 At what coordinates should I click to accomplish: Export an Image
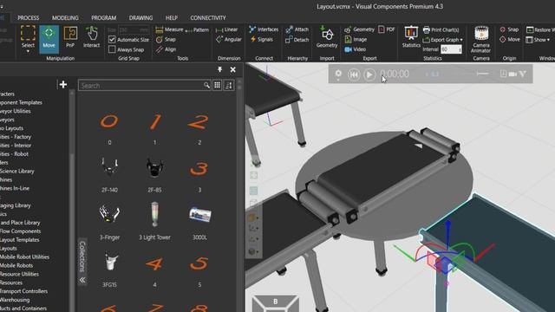pyautogui.click(x=356, y=40)
